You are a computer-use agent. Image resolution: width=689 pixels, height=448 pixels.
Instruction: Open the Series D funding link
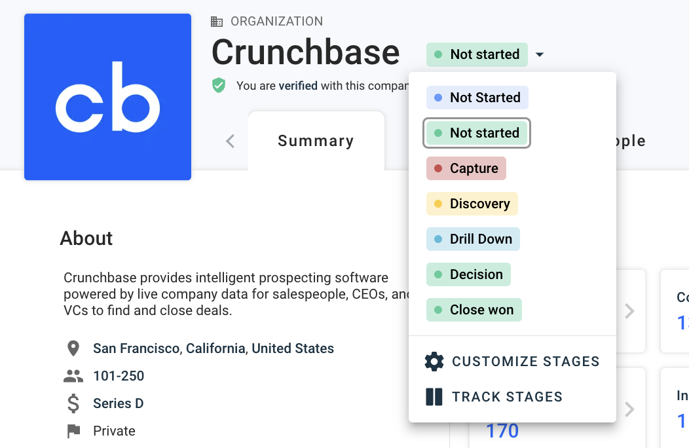click(x=118, y=403)
